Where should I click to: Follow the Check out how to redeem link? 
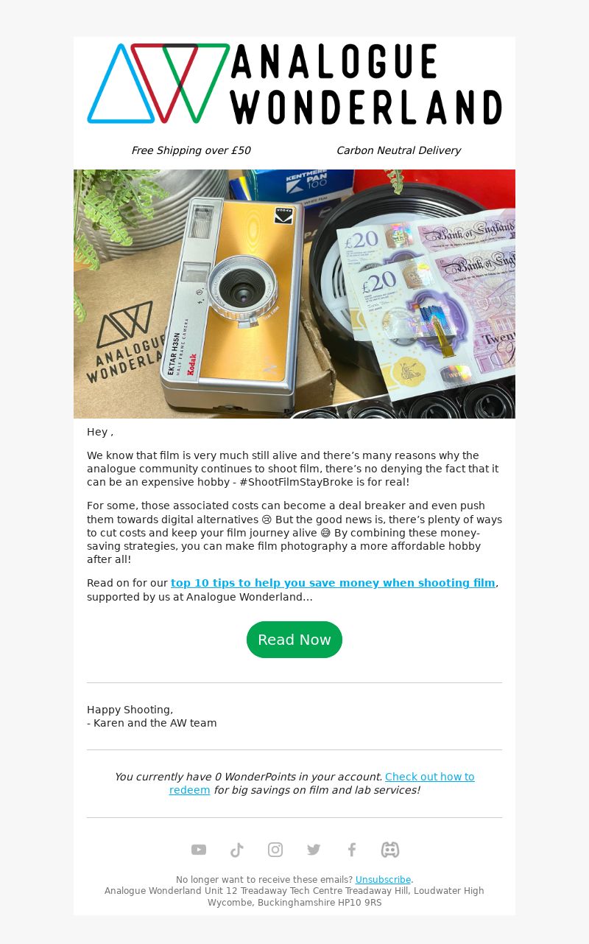click(x=322, y=783)
